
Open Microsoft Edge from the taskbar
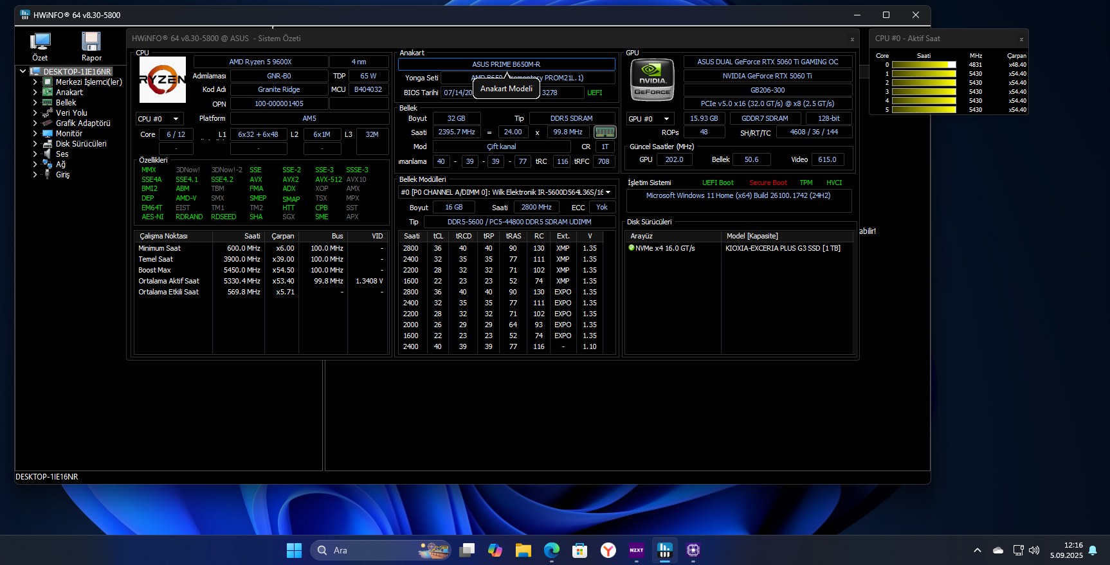coord(552,550)
